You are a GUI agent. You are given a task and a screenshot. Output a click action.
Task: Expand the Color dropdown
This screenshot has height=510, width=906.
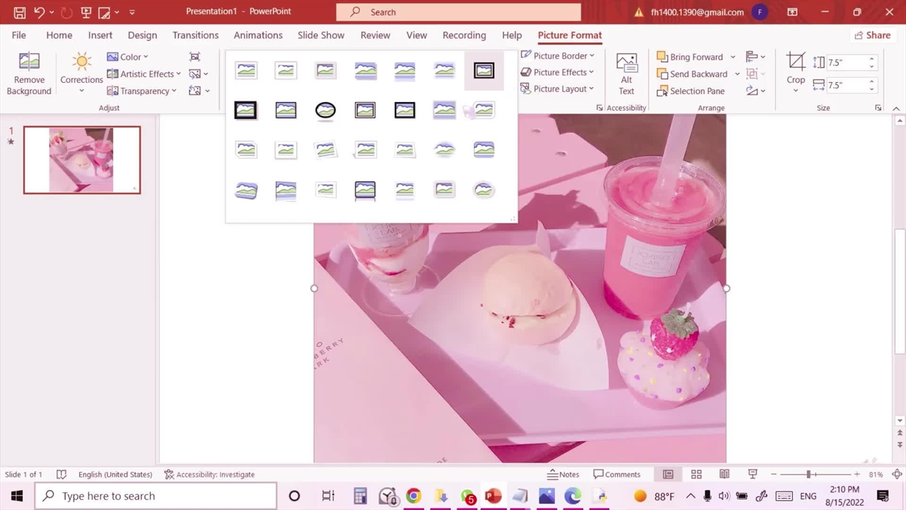click(x=127, y=57)
